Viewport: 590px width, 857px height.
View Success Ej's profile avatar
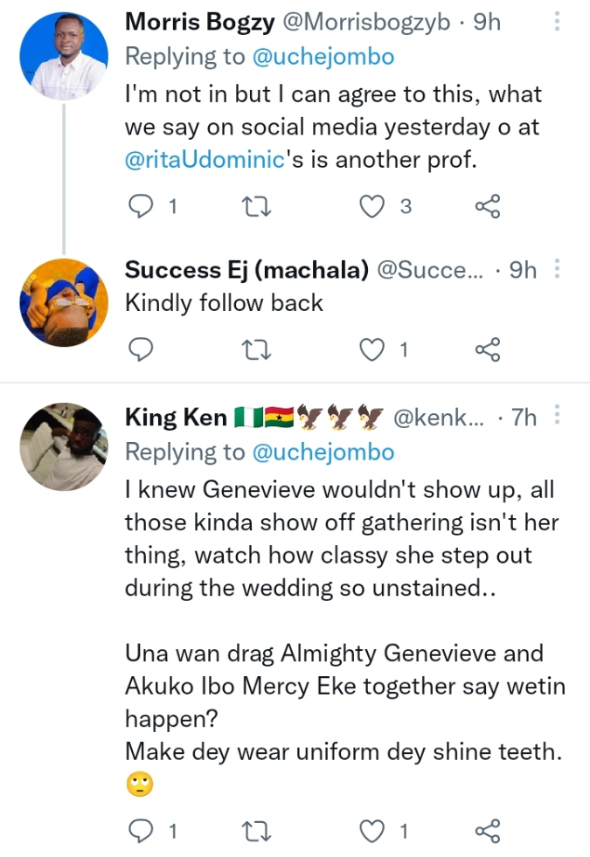pyautogui.click(x=63, y=303)
